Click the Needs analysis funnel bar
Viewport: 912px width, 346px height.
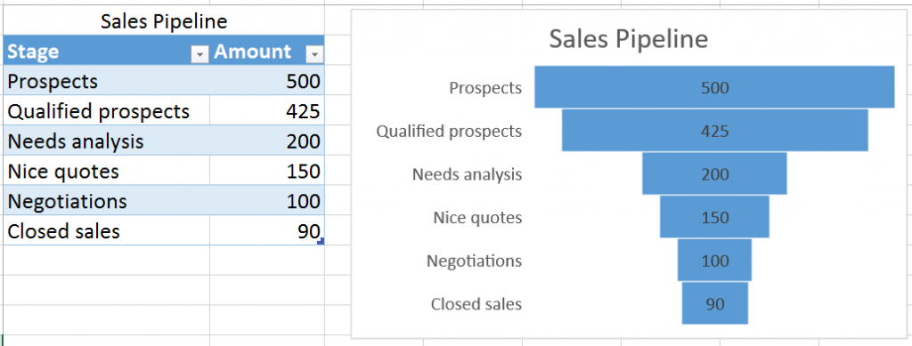point(714,173)
